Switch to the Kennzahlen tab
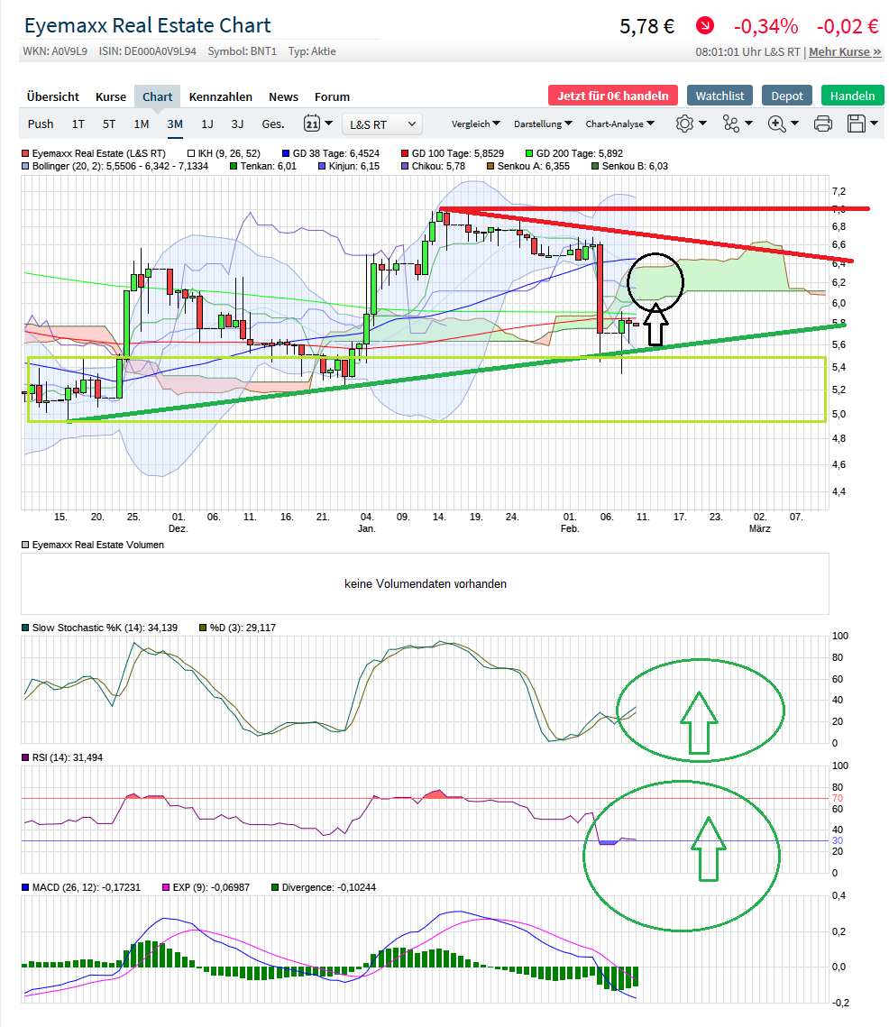 (x=220, y=96)
